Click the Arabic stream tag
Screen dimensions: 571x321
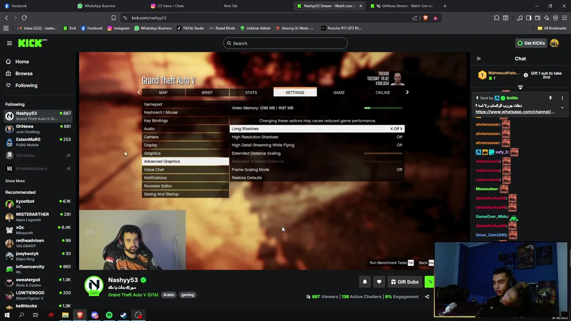pos(169,295)
